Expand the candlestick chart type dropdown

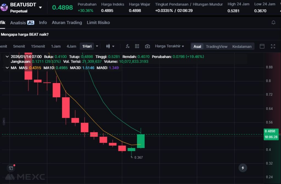click(110, 46)
